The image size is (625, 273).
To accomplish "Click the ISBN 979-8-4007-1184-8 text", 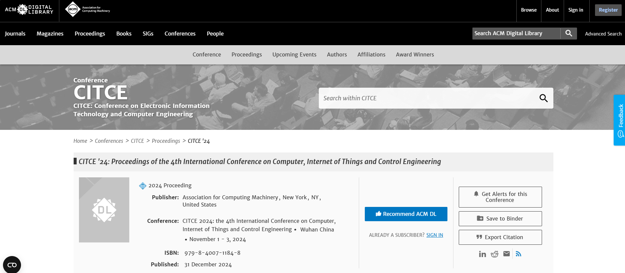I will click(212, 253).
